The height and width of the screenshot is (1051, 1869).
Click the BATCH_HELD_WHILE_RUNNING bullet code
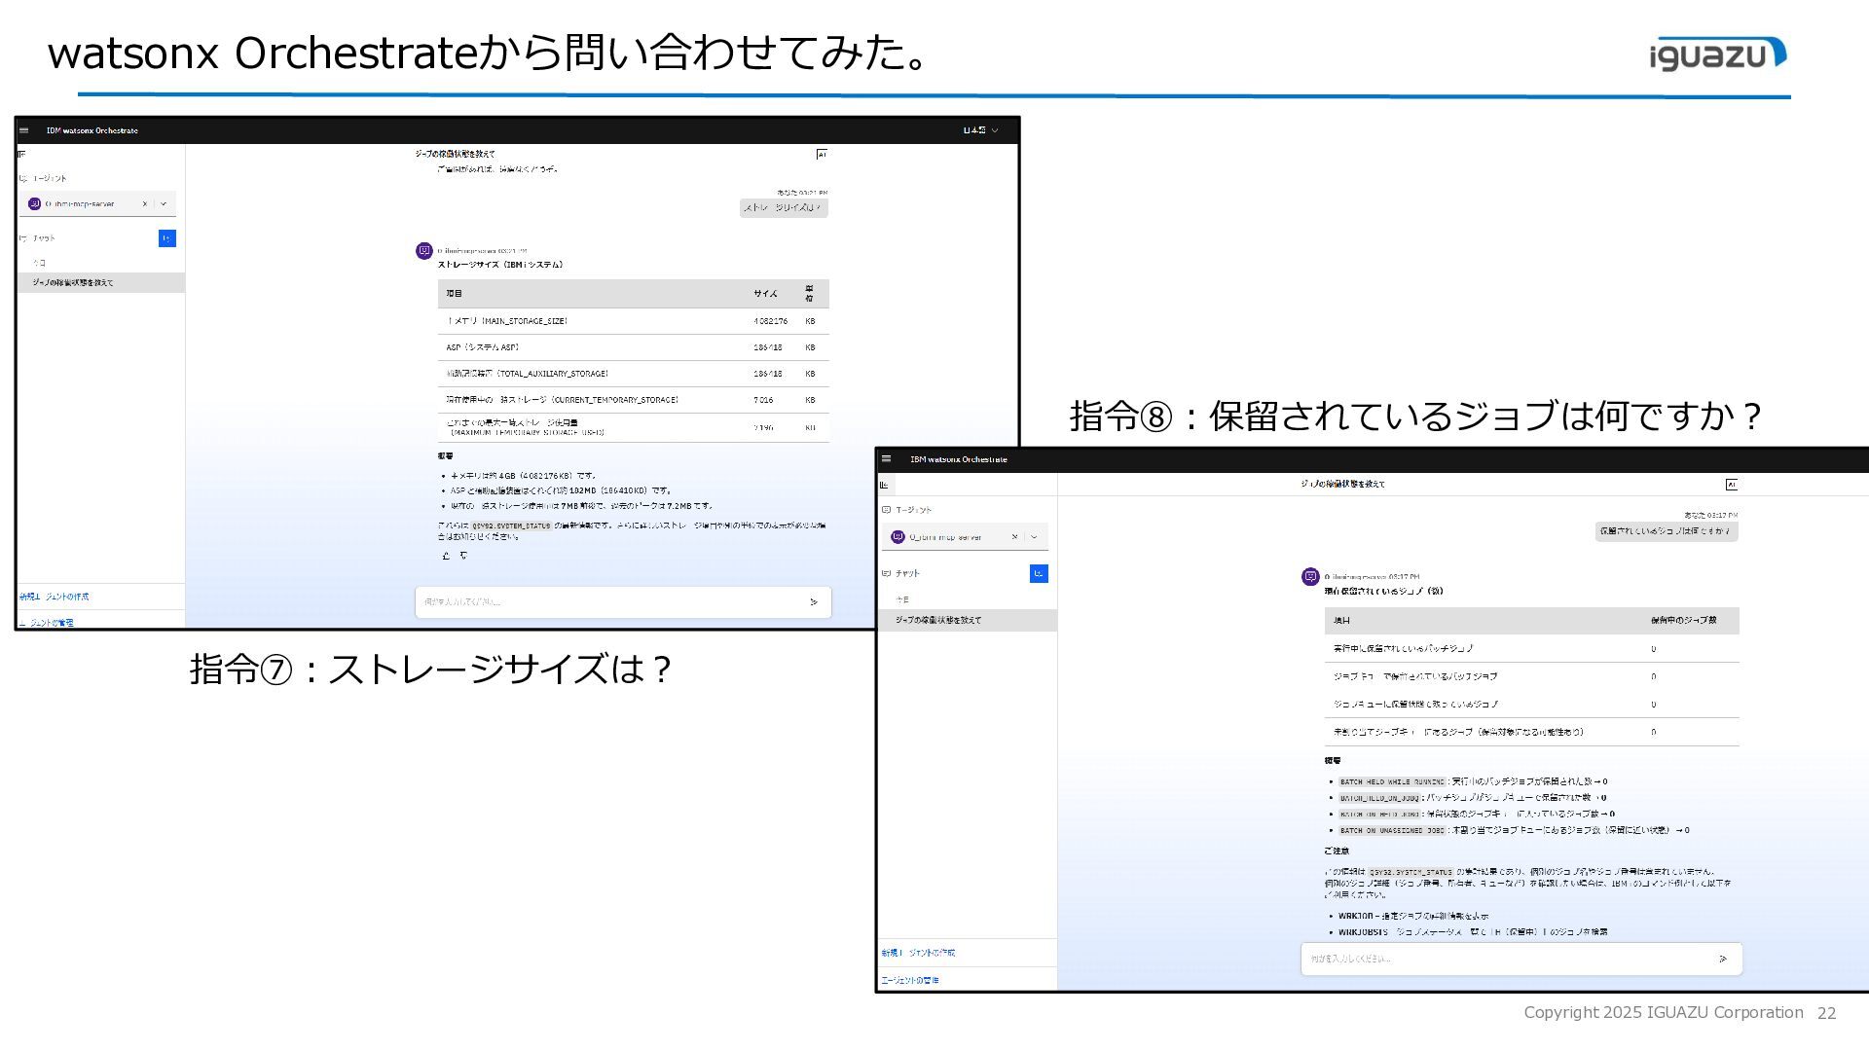click(x=1392, y=781)
